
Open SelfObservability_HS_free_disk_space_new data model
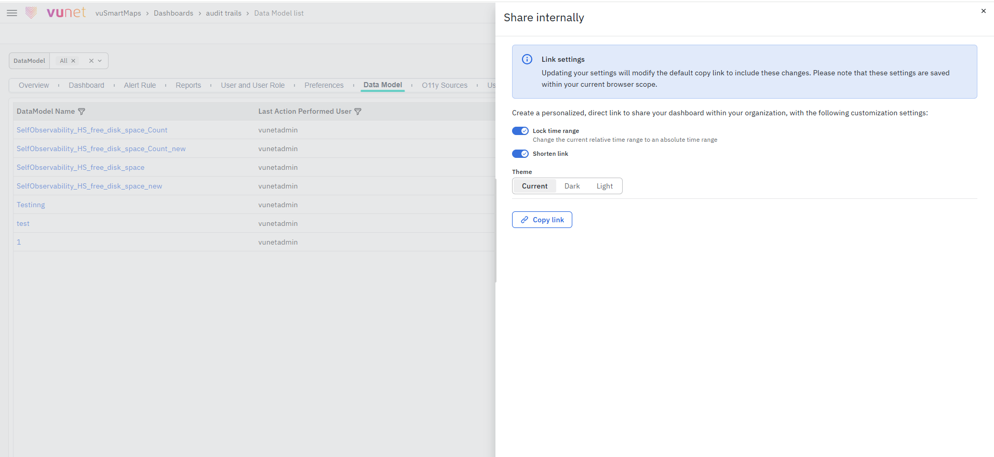click(x=89, y=186)
